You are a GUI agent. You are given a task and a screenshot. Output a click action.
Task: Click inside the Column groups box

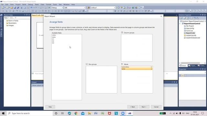pos(137,48)
